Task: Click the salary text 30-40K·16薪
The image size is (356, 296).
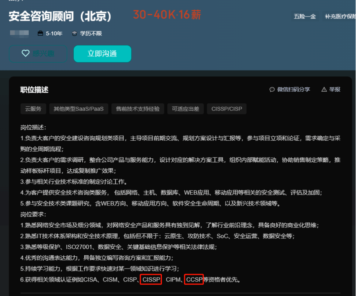Action: (167, 15)
